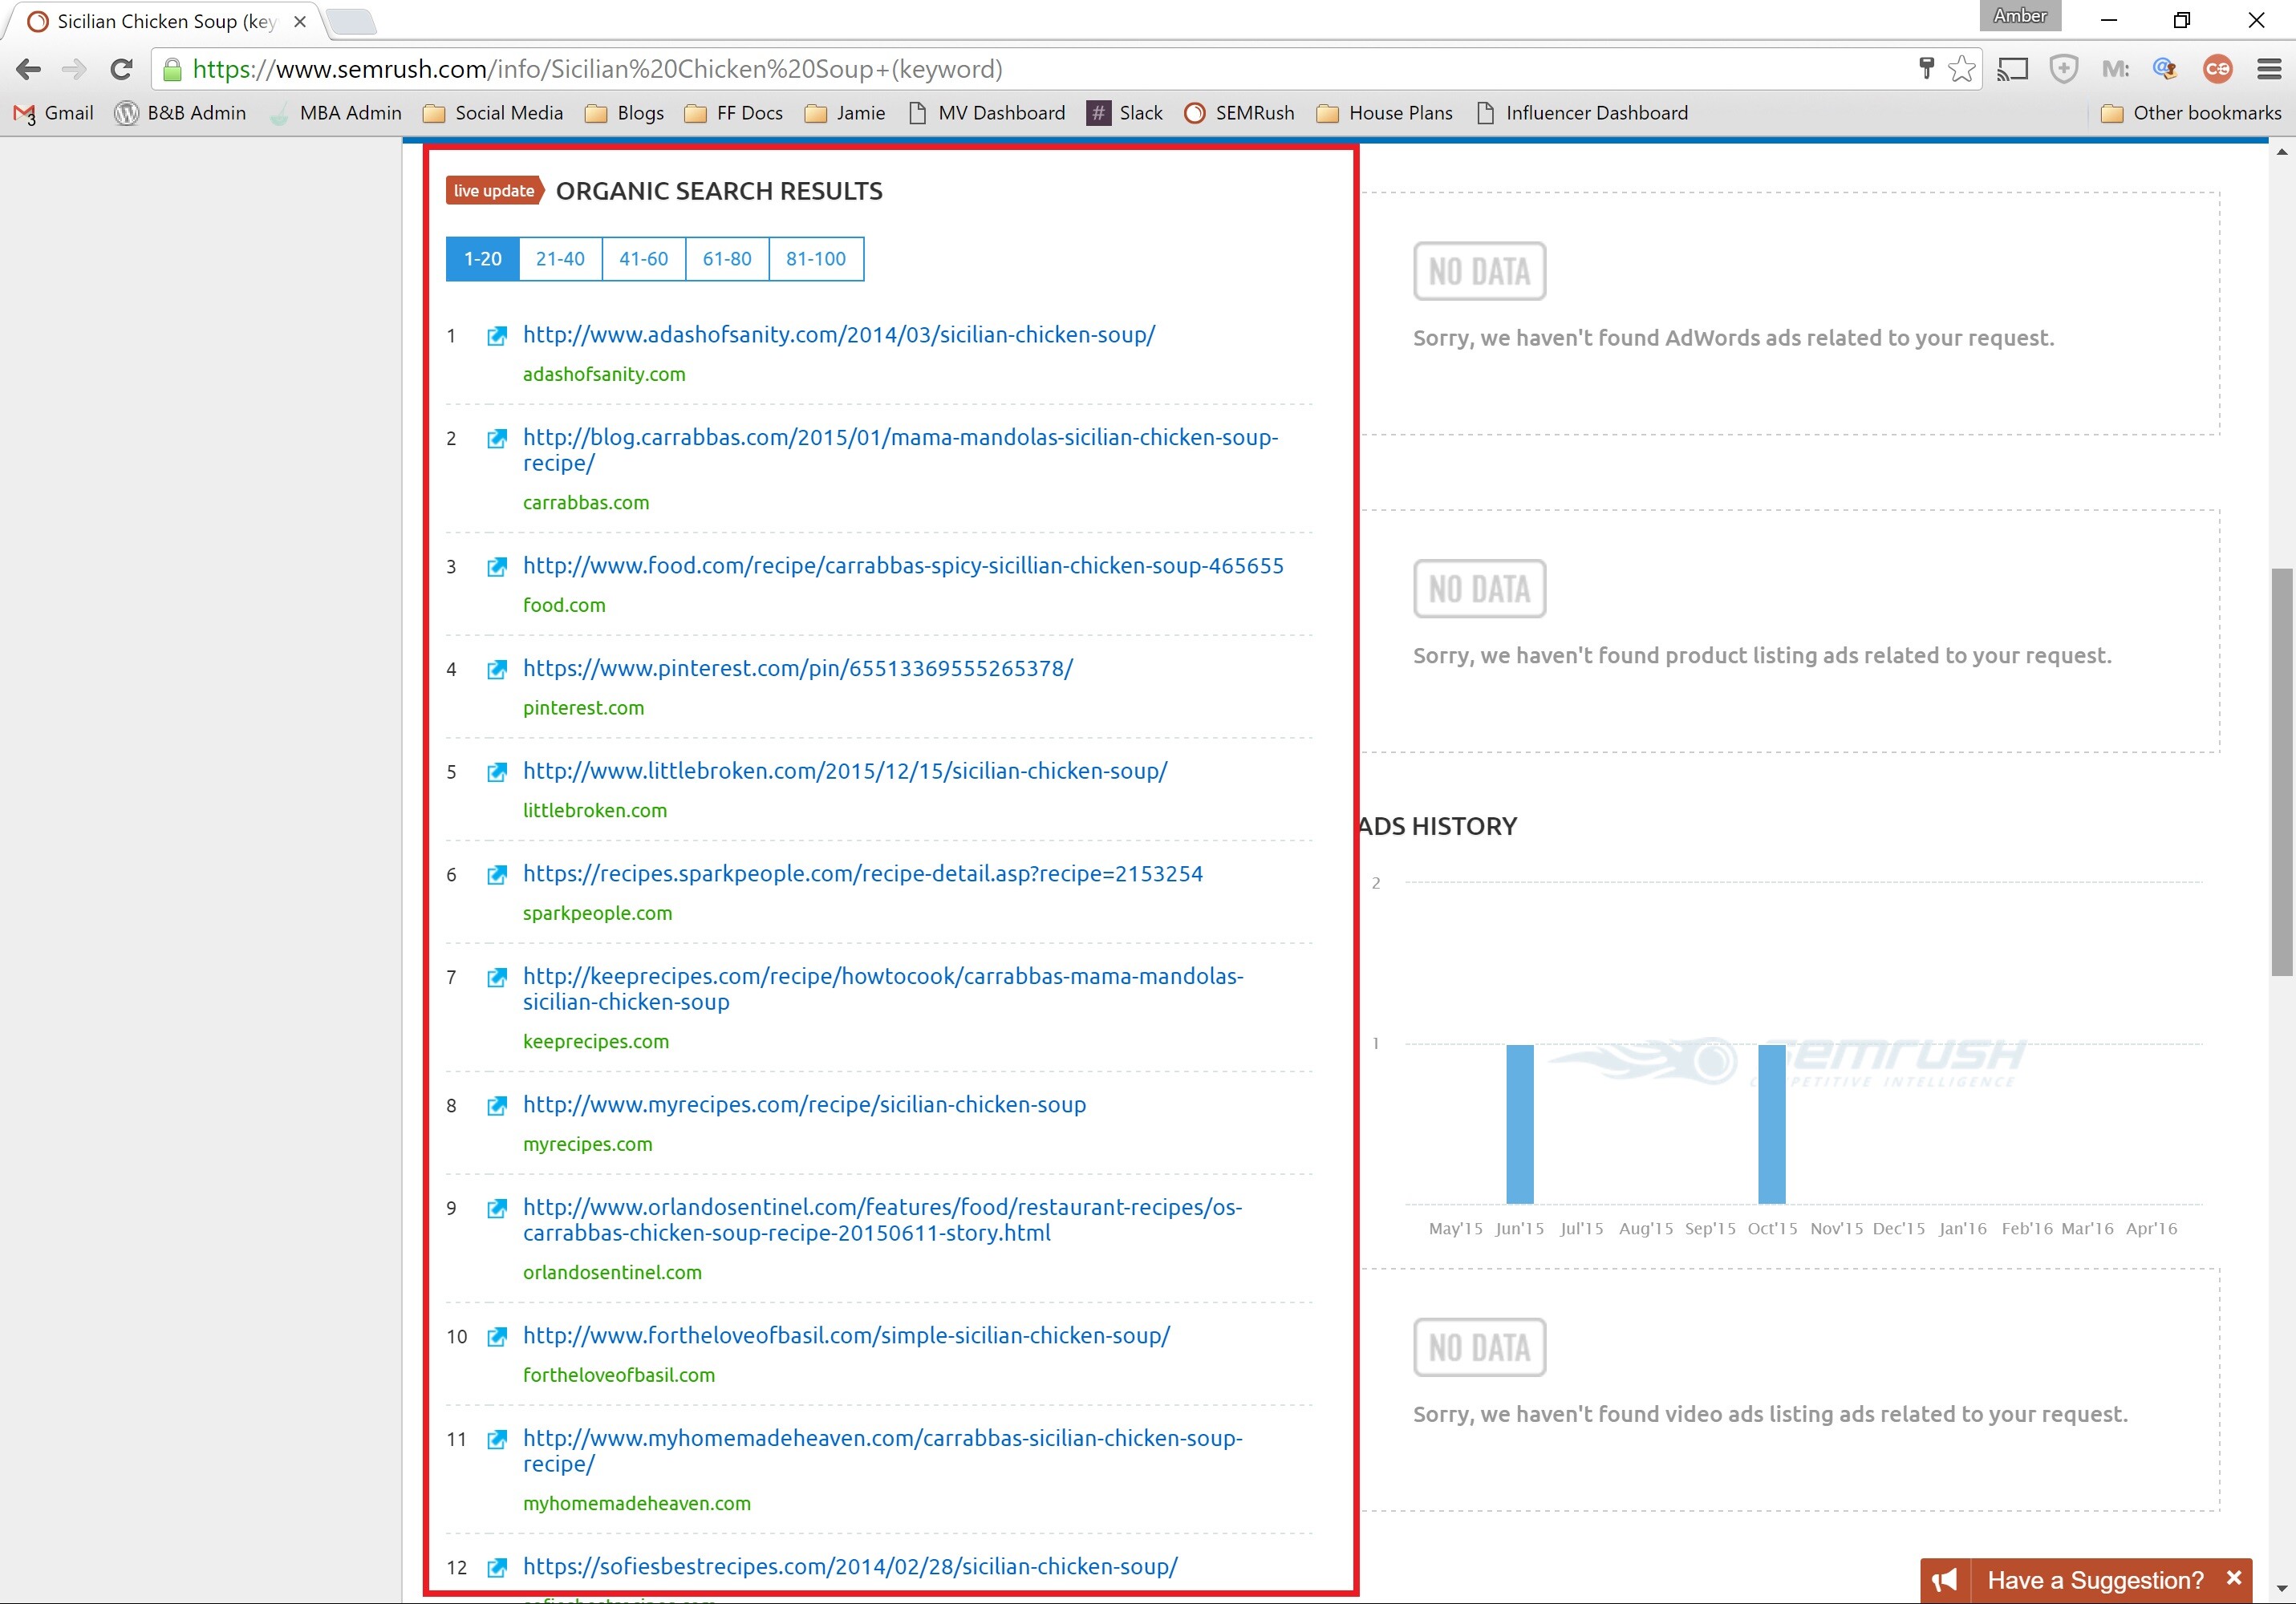
Task: Switch to results 61-80 tab
Action: 727,259
